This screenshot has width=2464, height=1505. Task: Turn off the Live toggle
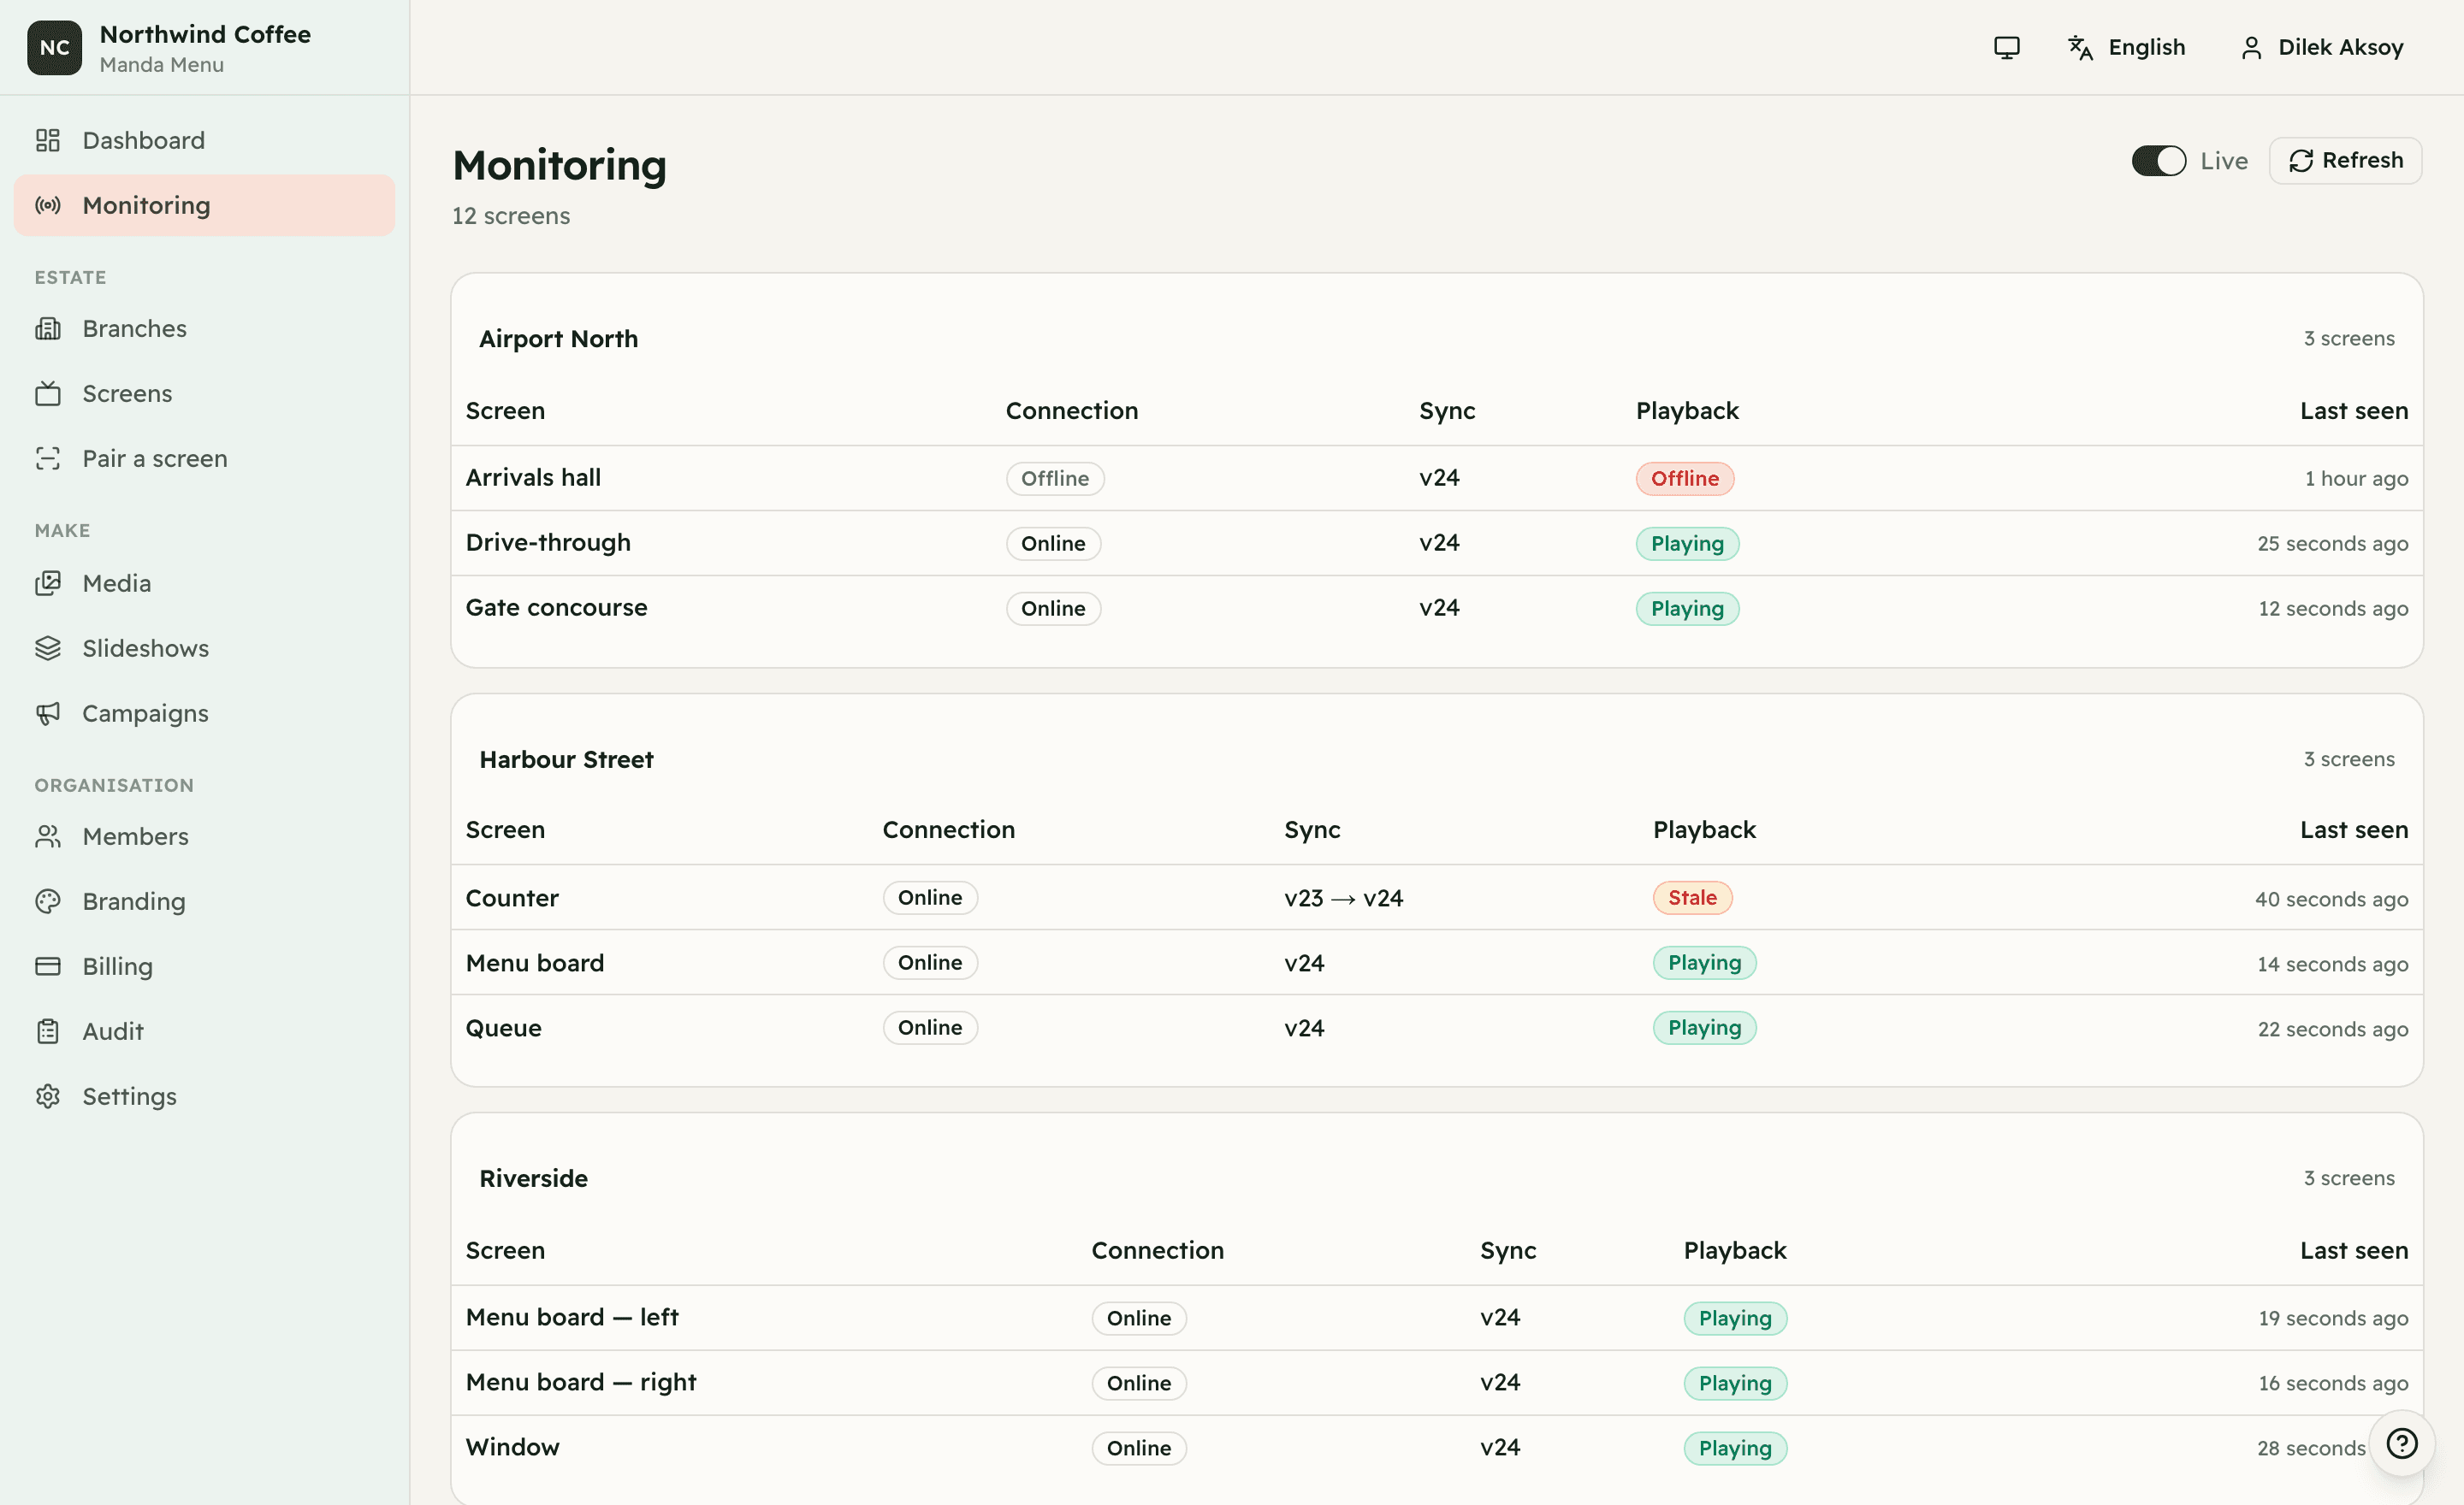pyautogui.click(x=2158, y=161)
